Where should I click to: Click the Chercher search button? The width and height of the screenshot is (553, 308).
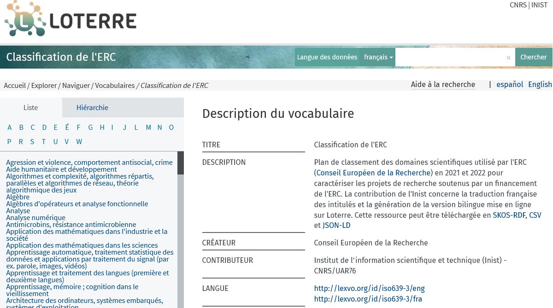(x=533, y=57)
